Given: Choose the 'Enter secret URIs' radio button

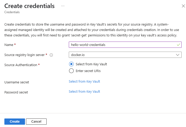Looking at the screenshot, I should 71,71.
